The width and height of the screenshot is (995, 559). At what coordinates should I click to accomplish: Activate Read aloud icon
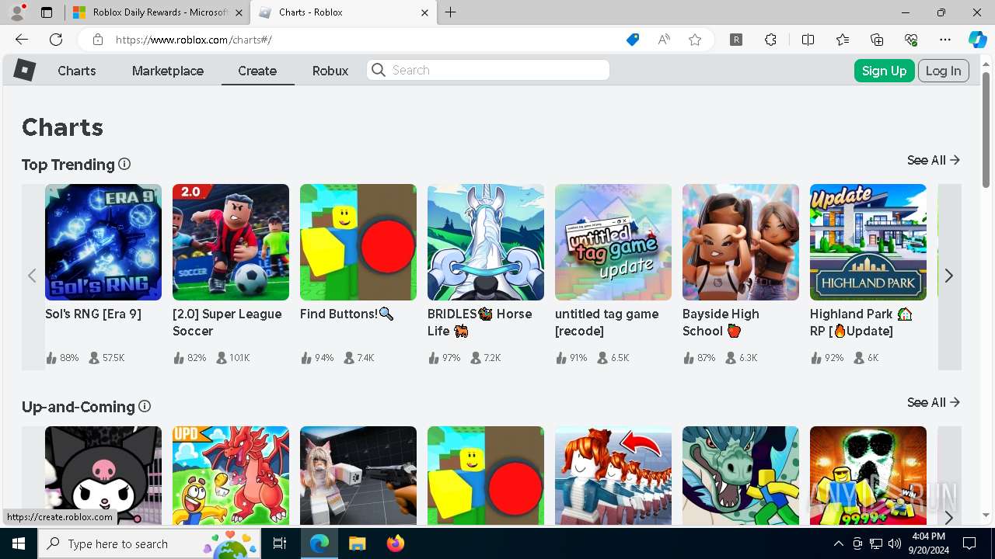(x=664, y=40)
